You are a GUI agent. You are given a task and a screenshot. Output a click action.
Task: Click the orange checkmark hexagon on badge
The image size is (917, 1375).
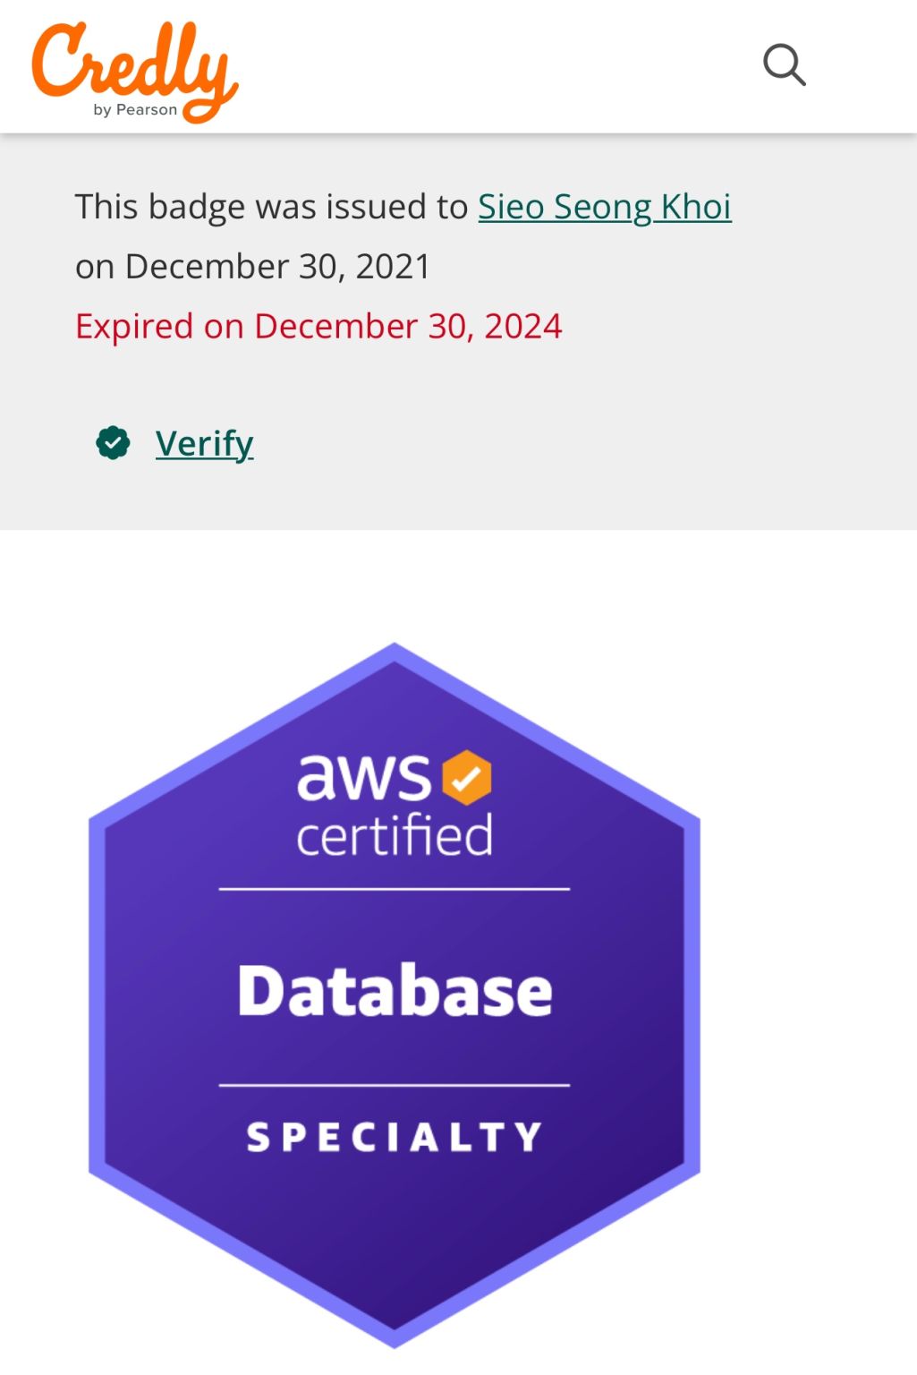(x=467, y=777)
